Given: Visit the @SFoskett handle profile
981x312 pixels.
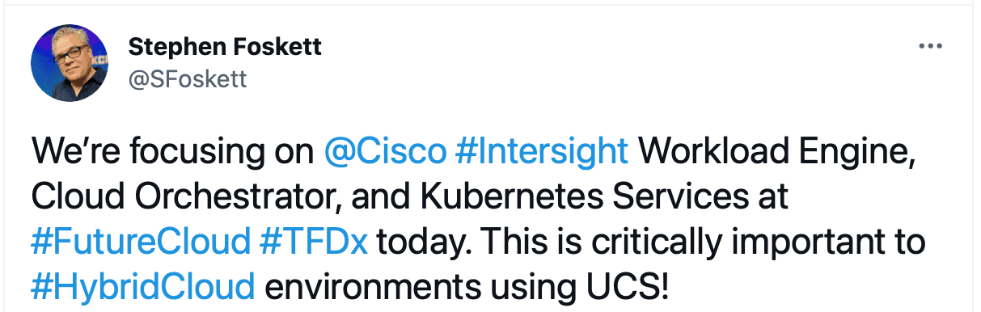Looking at the screenshot, I should tap(187, 78).
